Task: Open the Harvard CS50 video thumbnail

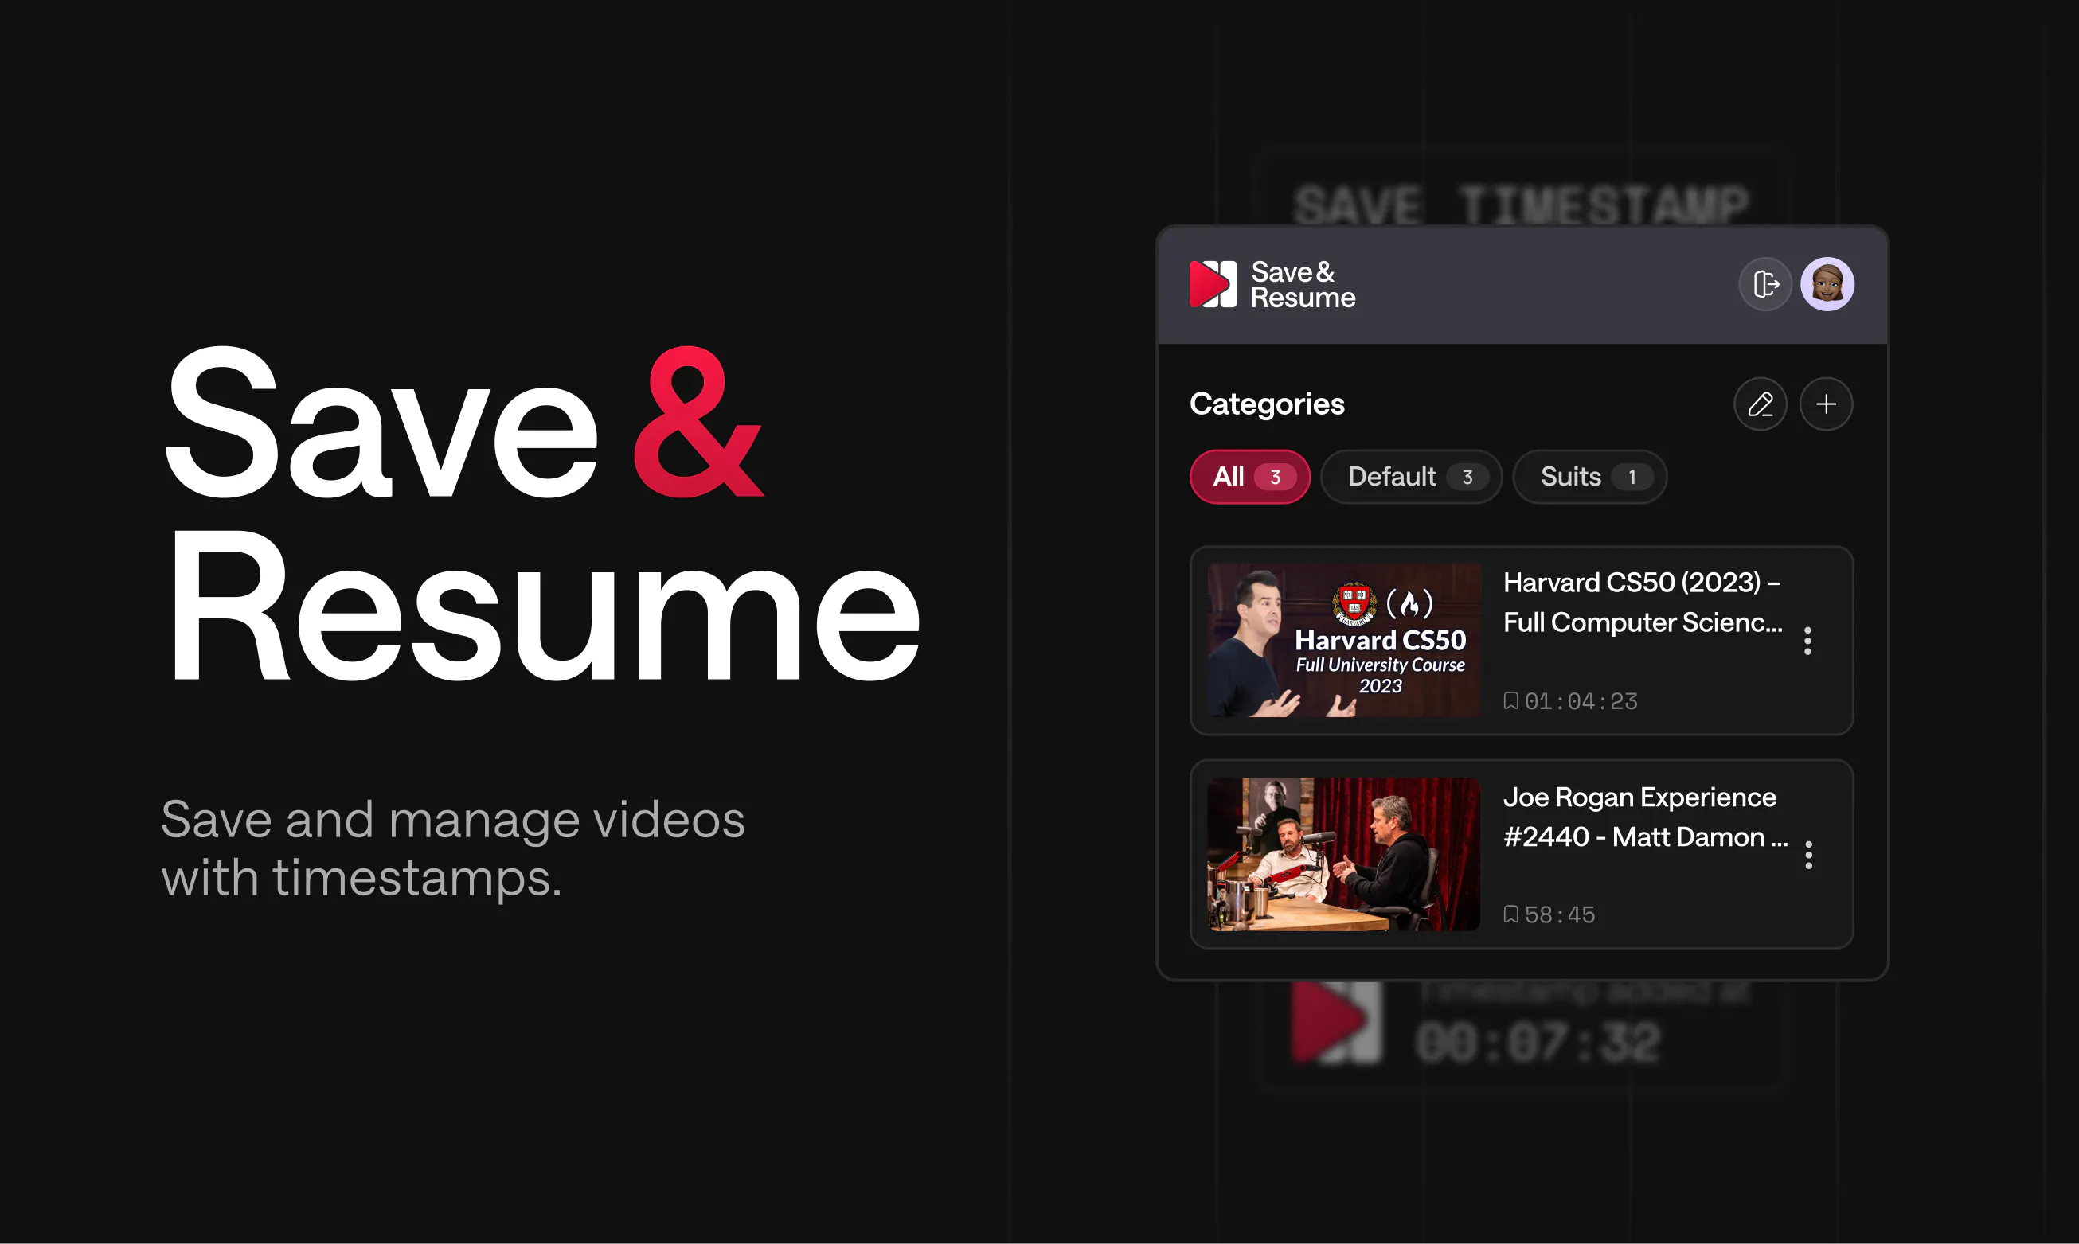Action: [x=1343, y=641]
